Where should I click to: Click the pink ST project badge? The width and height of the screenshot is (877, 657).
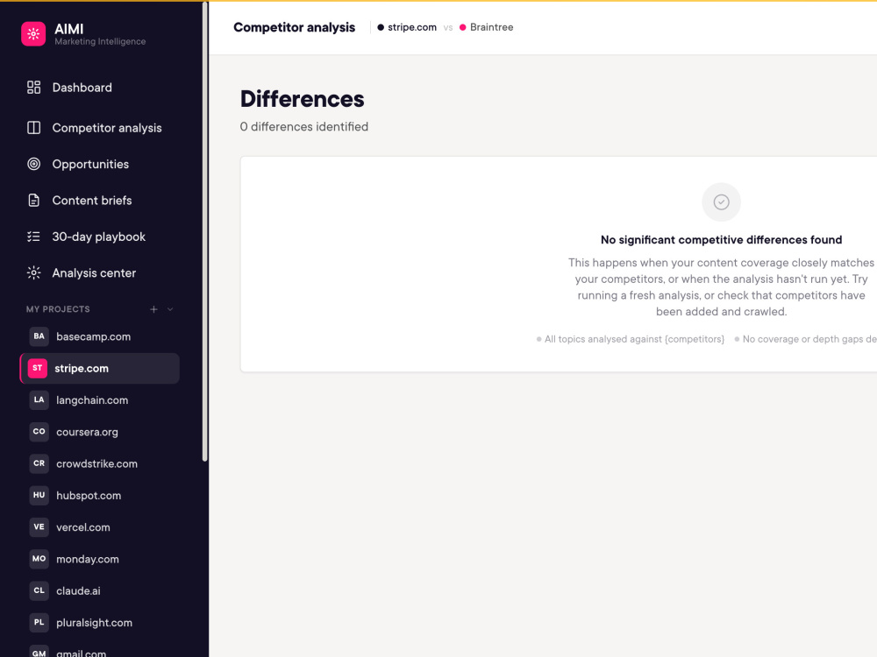point(38,368)
